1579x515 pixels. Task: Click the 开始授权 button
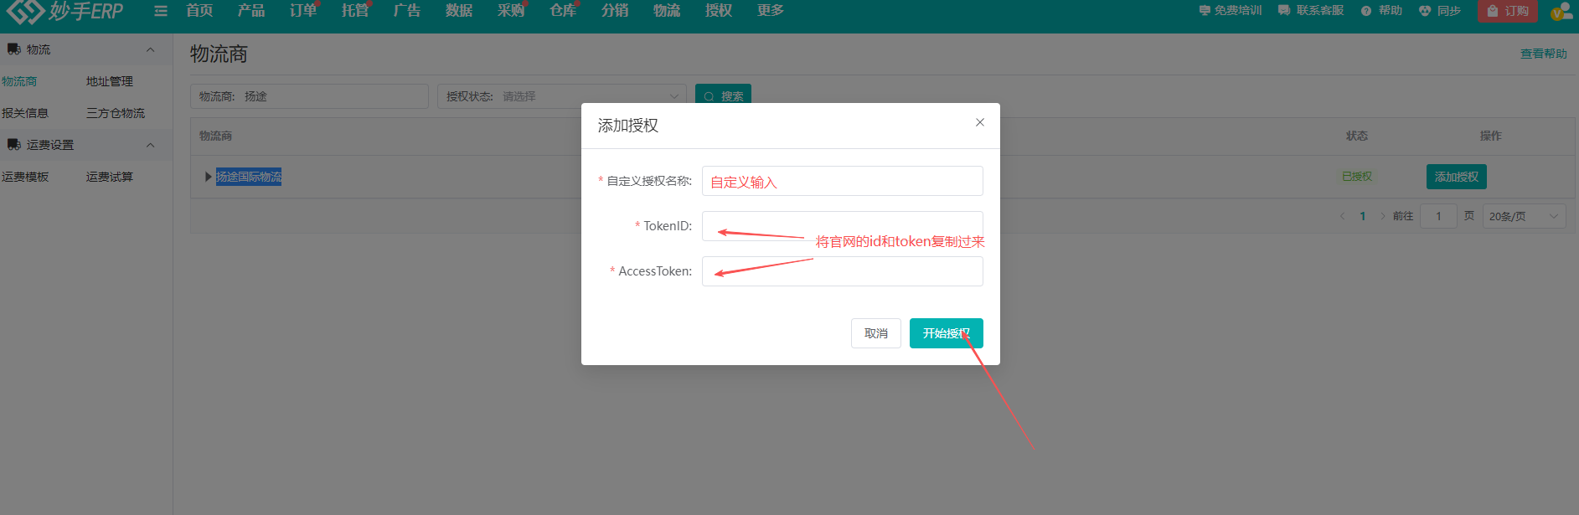pyautogui.click(x=947, y=333)
